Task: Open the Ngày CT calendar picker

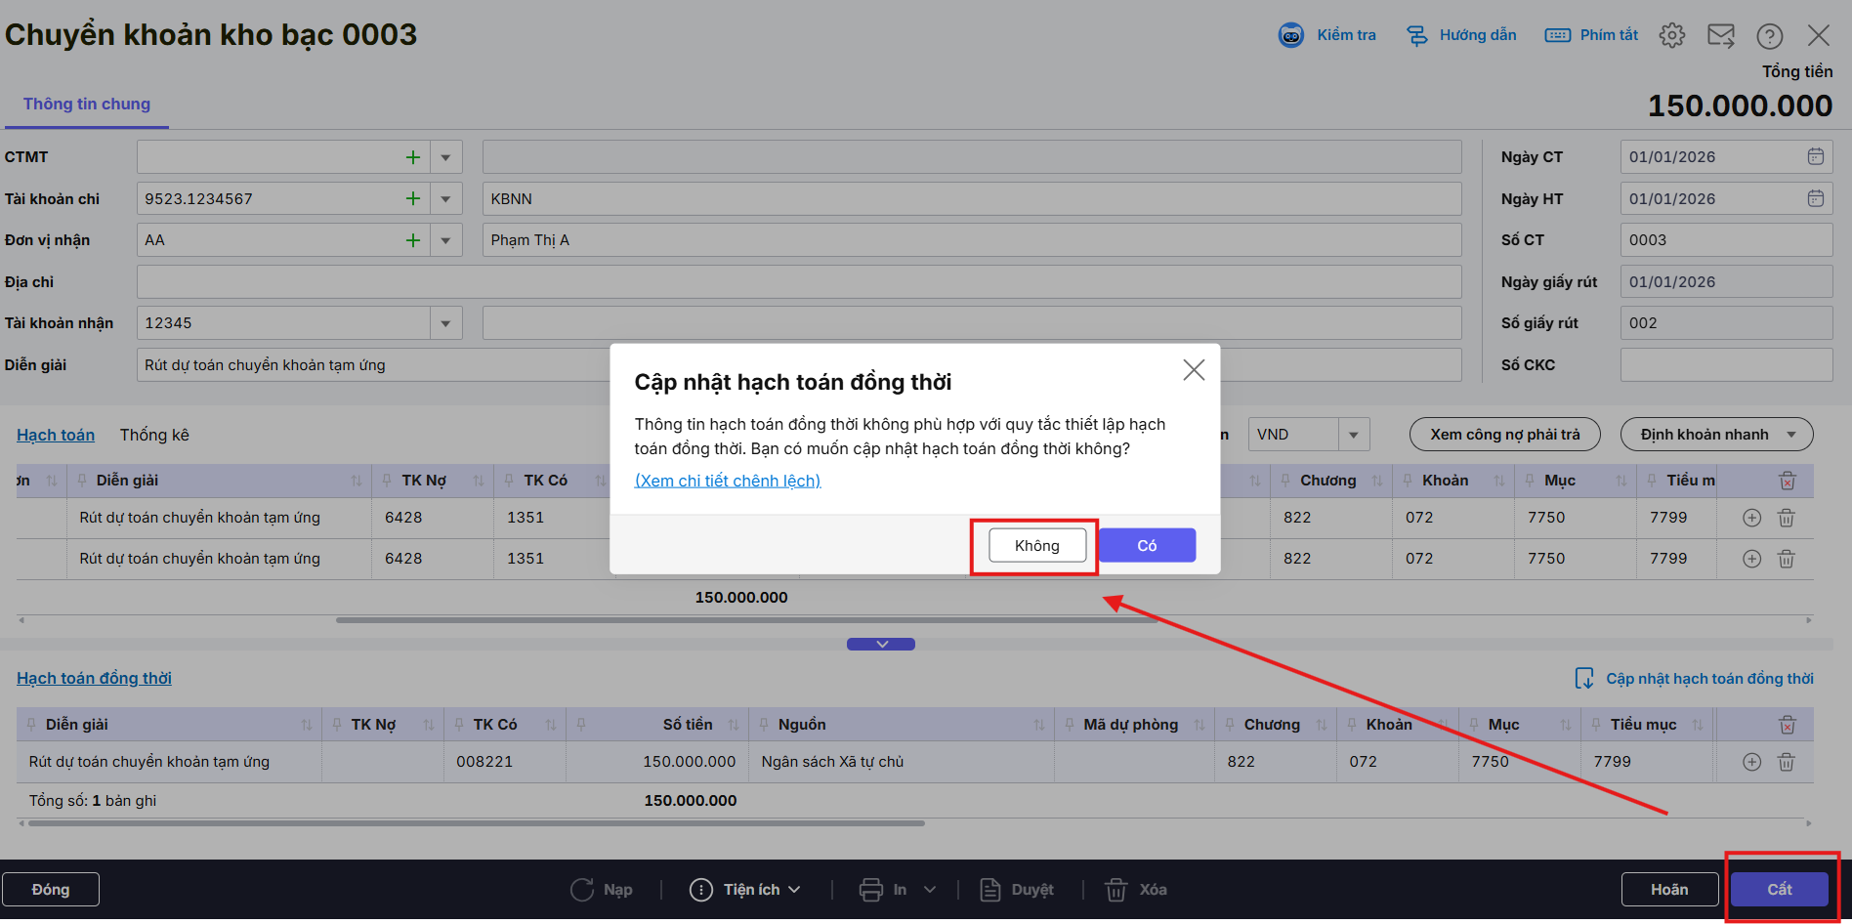Action: (1815, 157)
